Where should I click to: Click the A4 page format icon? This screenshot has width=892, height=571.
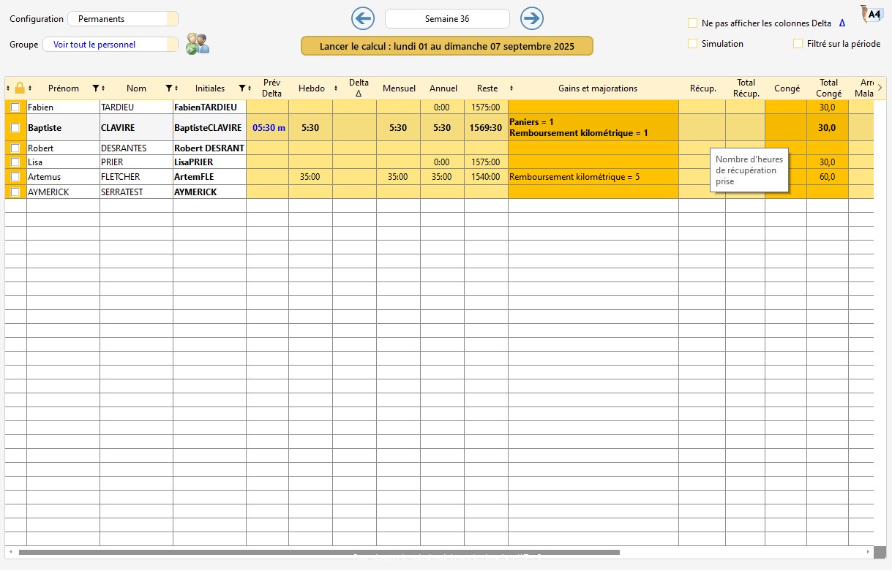point(871,15)
